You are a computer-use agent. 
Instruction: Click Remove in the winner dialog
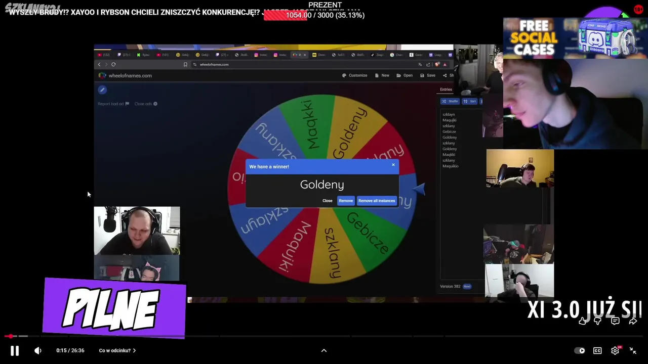(x=346, y=201)
